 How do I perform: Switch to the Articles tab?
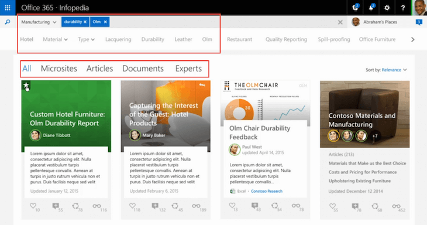pos(99,68)
